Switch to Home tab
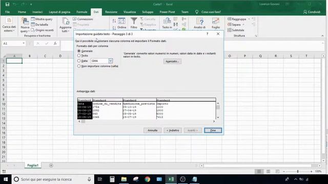 pyautogui.click(x=22, y=12)
